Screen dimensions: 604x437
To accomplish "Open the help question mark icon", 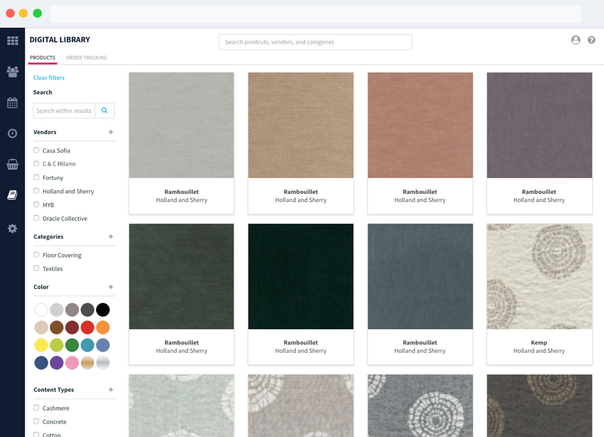I will (x=591, y=40).
